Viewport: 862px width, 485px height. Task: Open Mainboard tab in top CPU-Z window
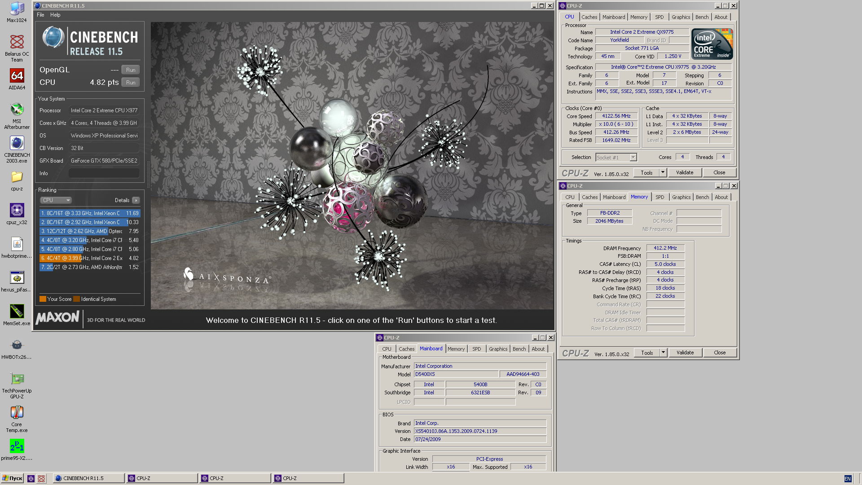point(613,17)
